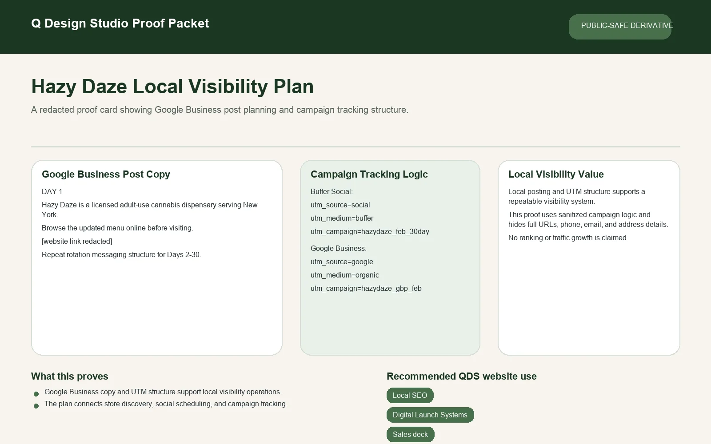Click the 'Browse the updated menu online' line
This screenshot has height=444, width=711.
point(117,228)
